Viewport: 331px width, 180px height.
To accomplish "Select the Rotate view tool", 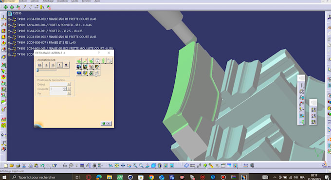I will [129, 166].
